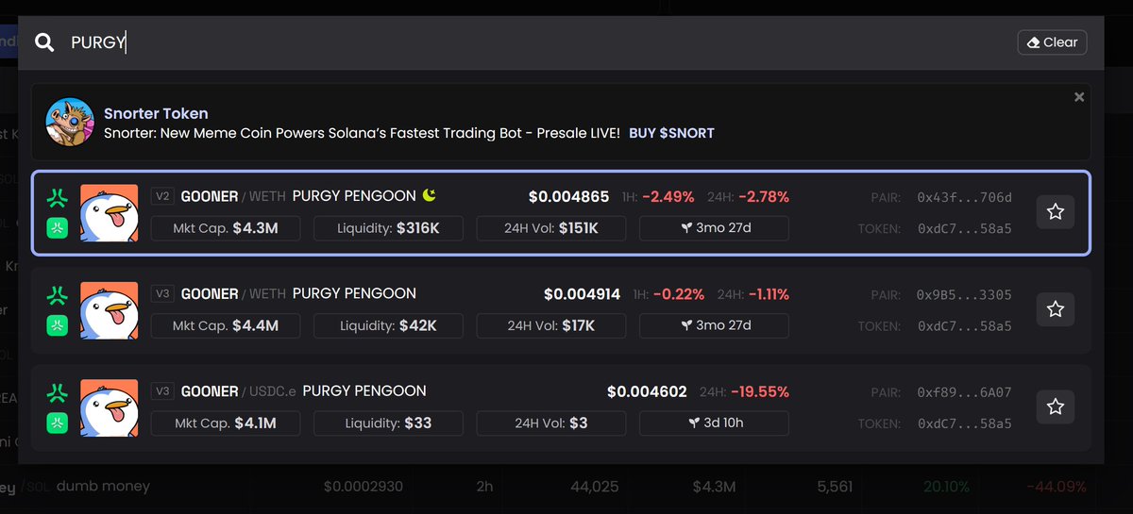Click $0.0002930 price in background table
1133x514 pixels.
pyautogui.click(x=364, y=487)
